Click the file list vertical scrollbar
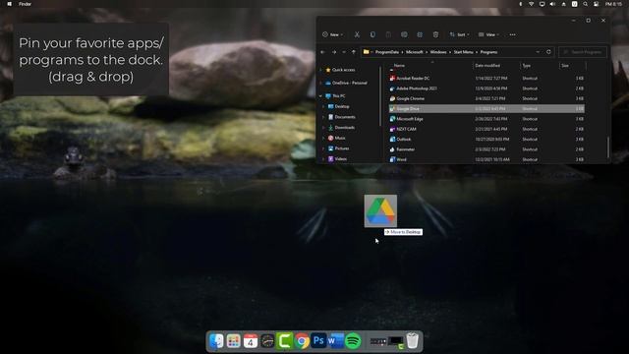 coord(608,147)
